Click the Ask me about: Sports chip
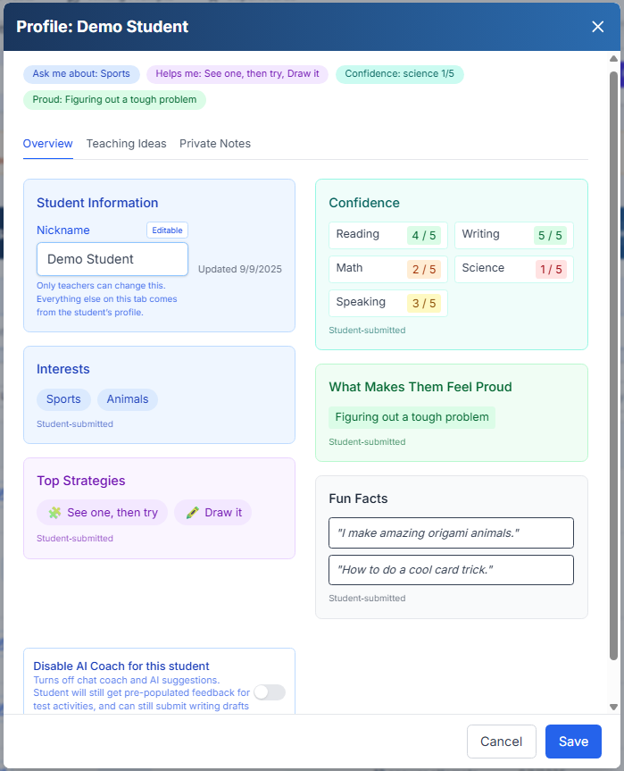Screen dimensions: 624x771 (x=81, y=74)
